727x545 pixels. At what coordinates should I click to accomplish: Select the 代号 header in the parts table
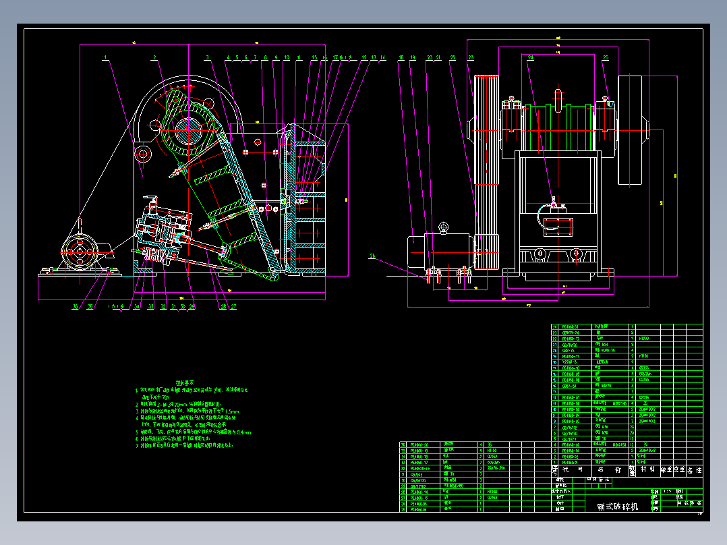tap(571, 470)
